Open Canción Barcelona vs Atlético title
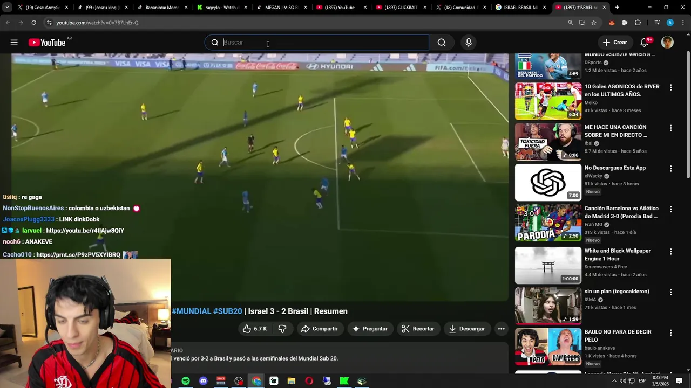The width and height of the screenshot is (691, 388). tap(621, 212)
